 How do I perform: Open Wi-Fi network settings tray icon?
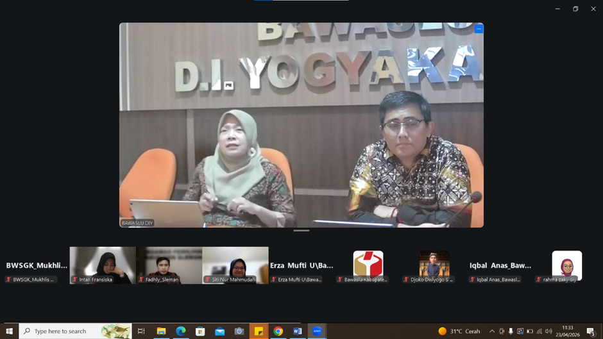(x=539, y=331)
